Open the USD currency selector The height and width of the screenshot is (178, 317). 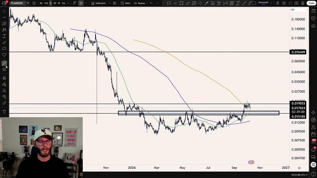[x=299, y=10]
